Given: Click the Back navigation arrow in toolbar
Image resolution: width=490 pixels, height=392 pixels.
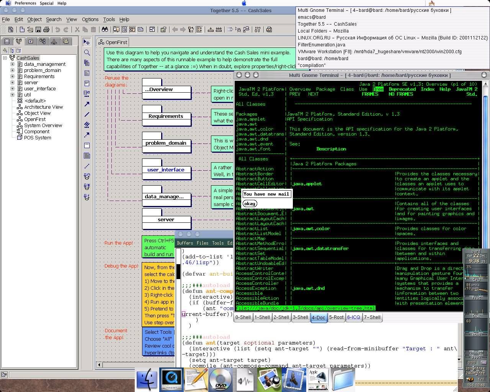Looking at the screenshot, I should click(x=175, y=29).
